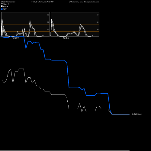The image size is (151, 151).
Task: Select the 'Fast K' legend label
Action: click(6, 7)
